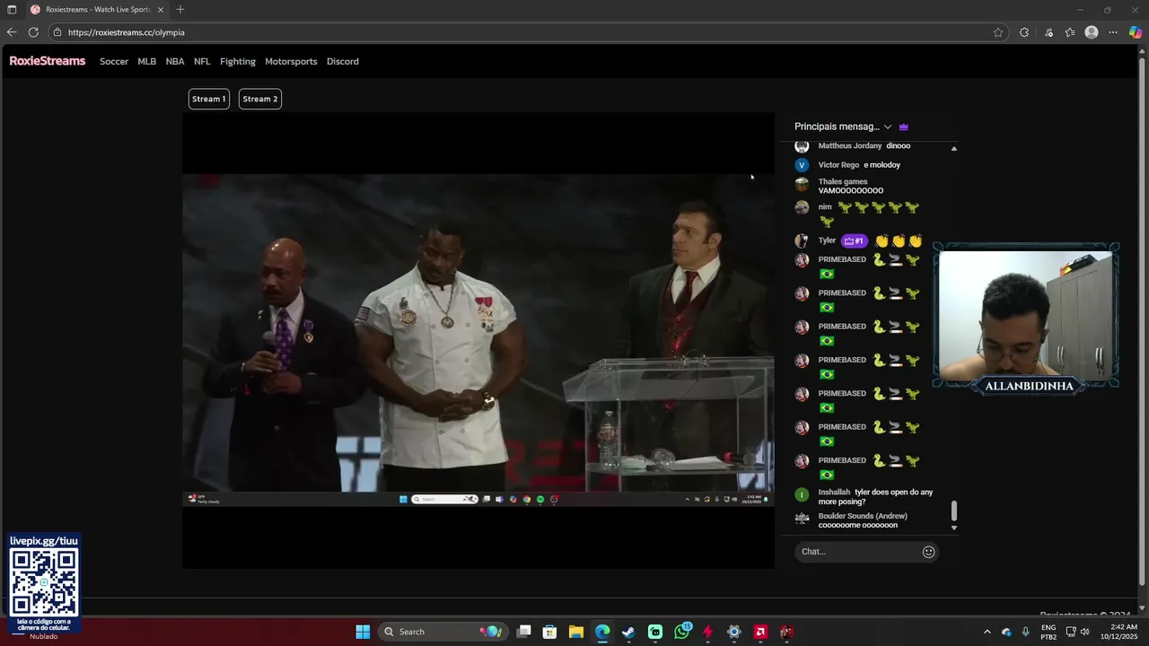Open the media control icon in toolbar
Image resolution: width=1149 pixels, height=646 pixels.
(x=1048, y=32)
